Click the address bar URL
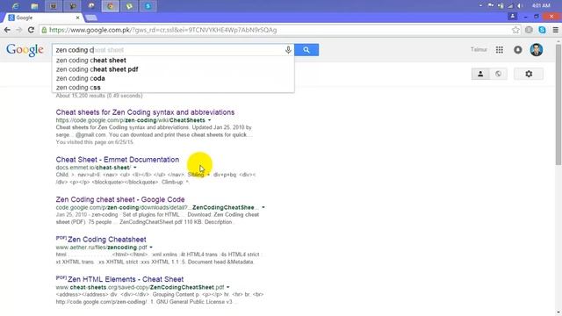Viewport: 562px width, 316px height. [162, 30]
